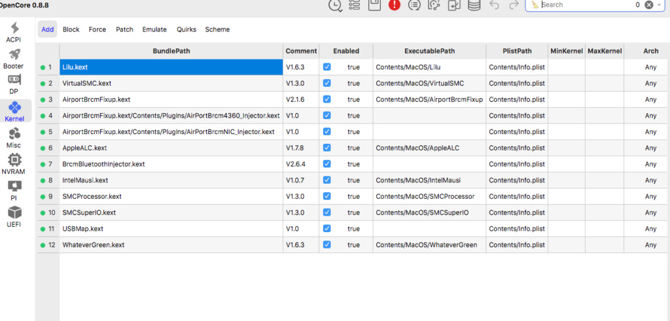Viewport: 670px width, 321px height.
Task: Toggle Enabled checkbox for WhateverGreen.kext
Action: point(327,245)
